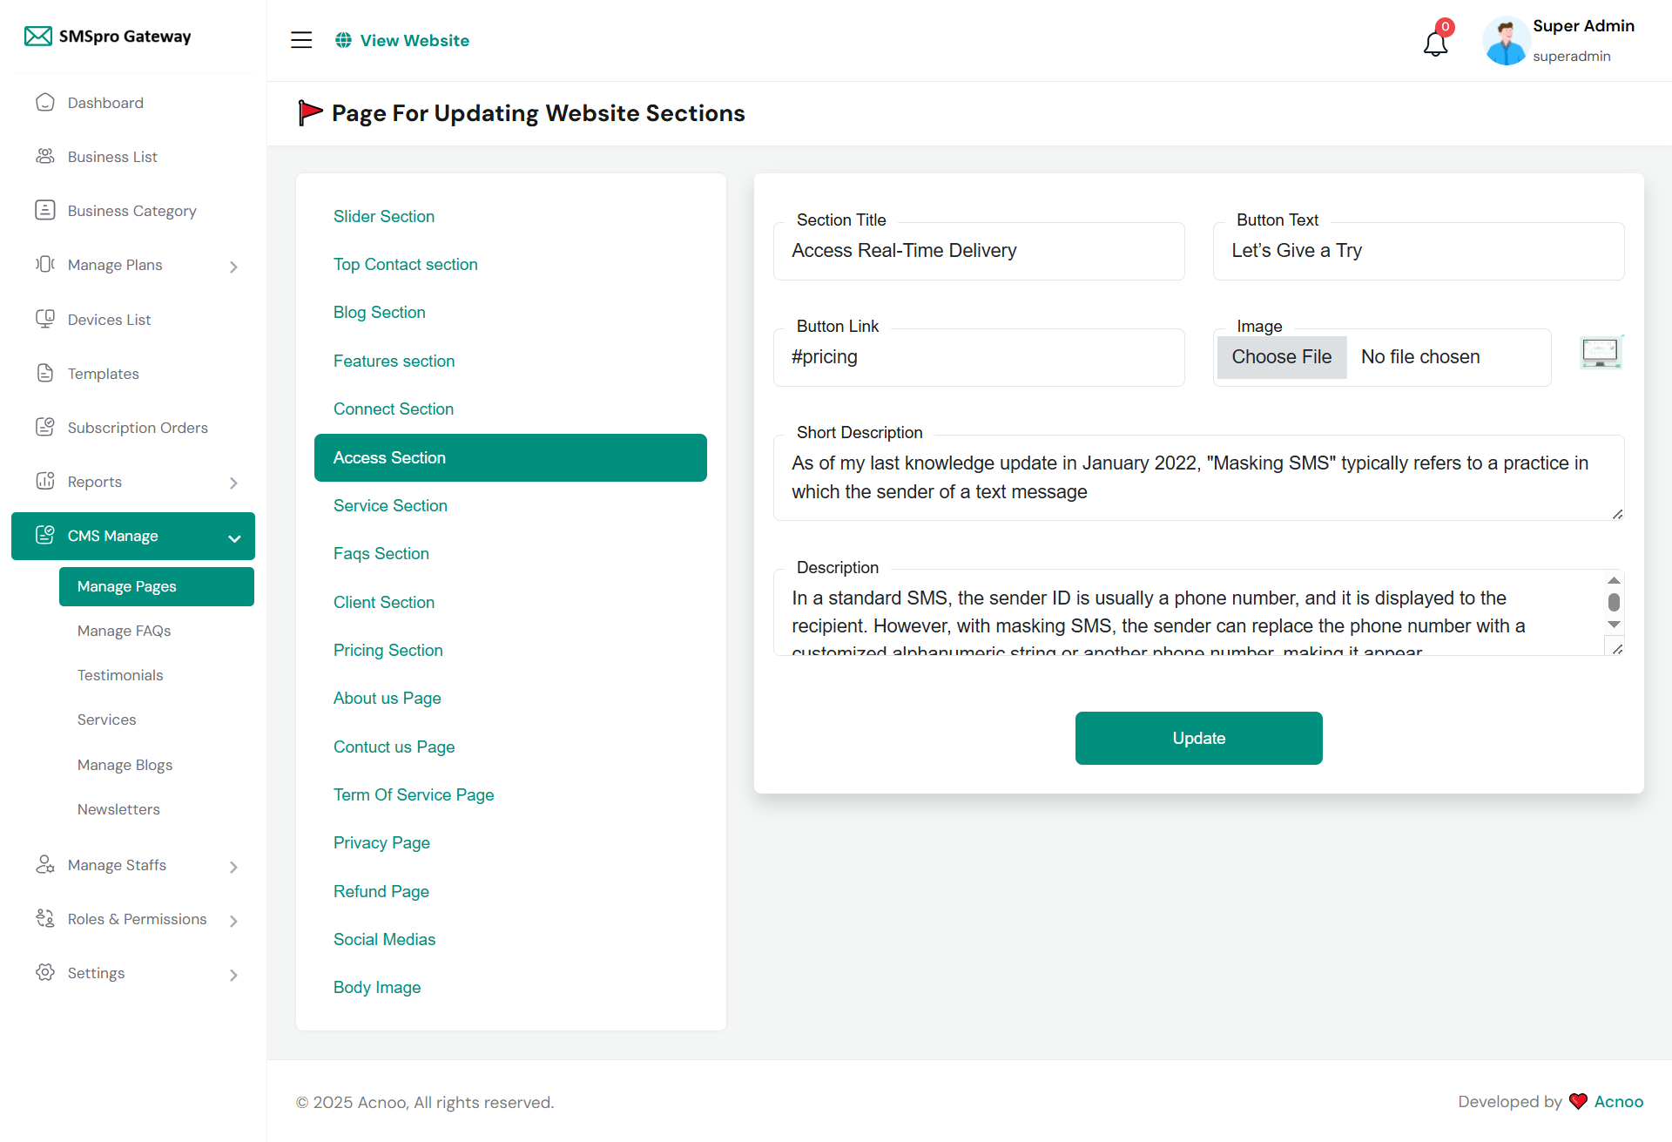
Task: Click the Templates document icon
Action: pyautogui.click(x=45, y=373)
